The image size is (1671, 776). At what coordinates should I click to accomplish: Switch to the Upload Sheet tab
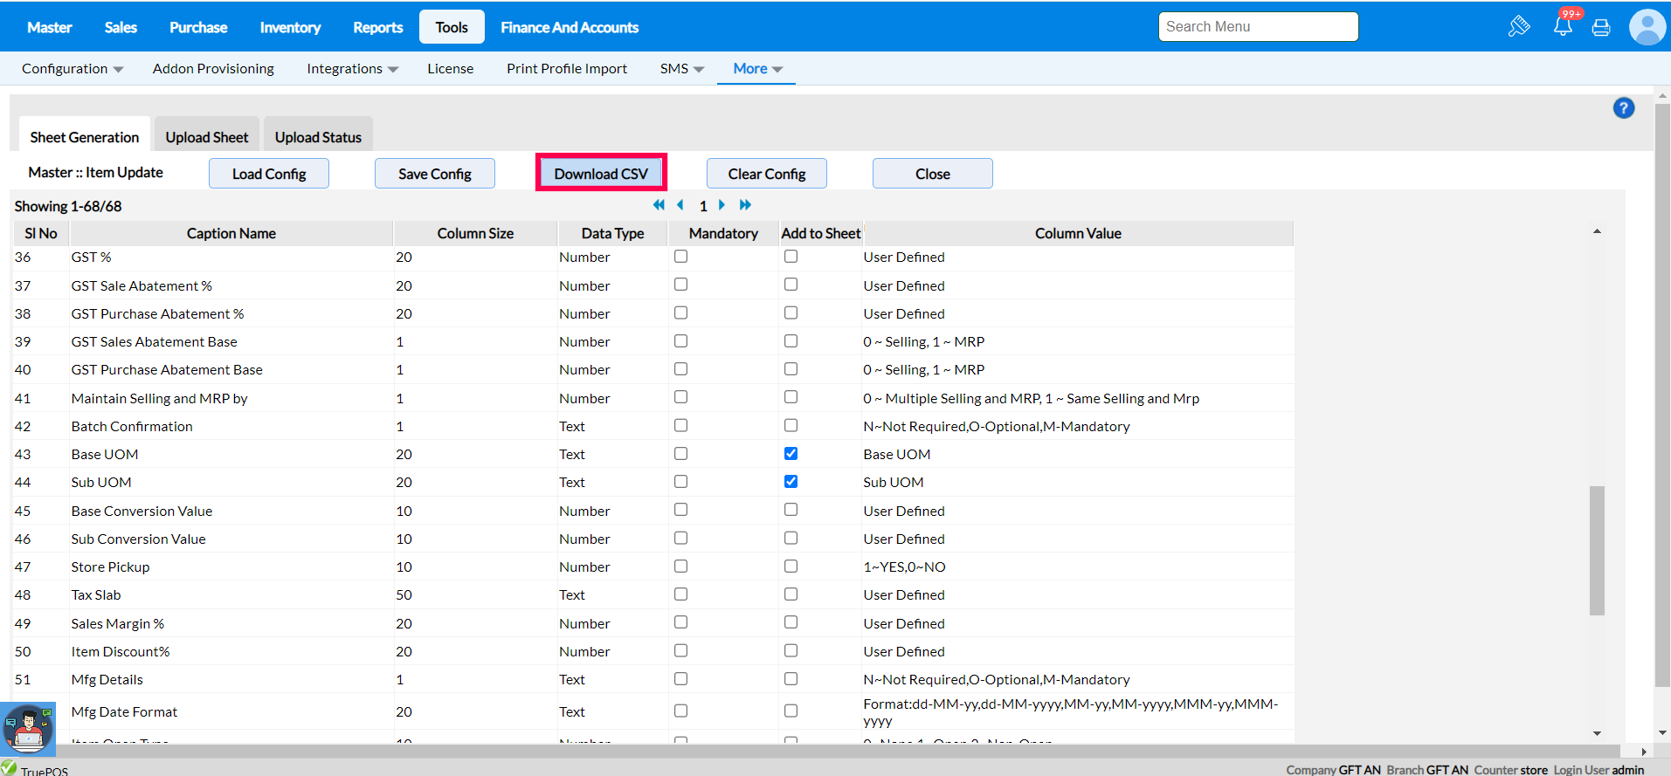(207, 137)
